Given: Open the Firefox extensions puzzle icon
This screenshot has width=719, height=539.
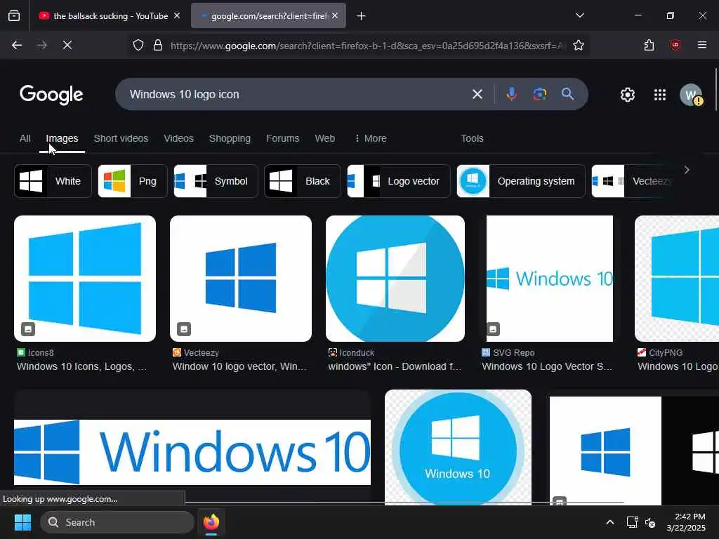Looking at the screenshot, I should click(x=649, y=45).
